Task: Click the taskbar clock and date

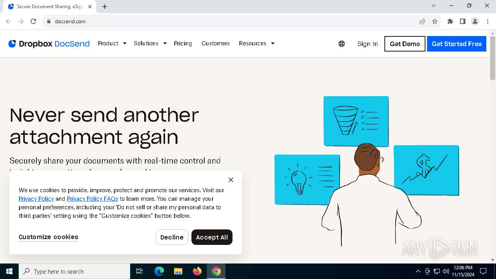Action: [463, 271]
